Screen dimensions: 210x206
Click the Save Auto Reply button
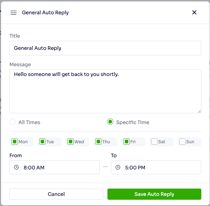tap(154, 194)
